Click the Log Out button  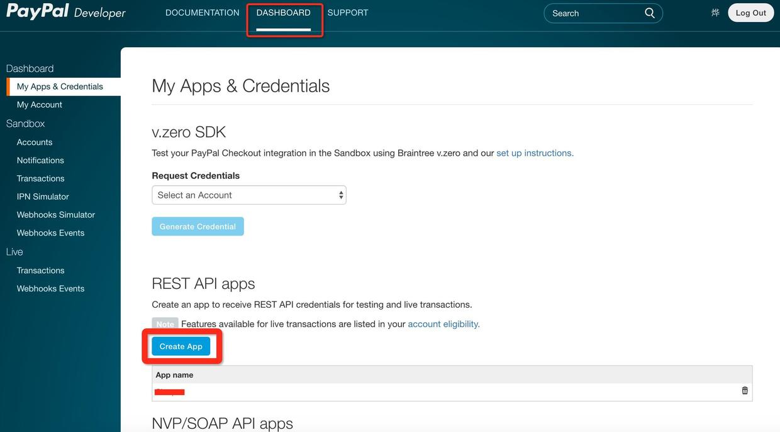pos(751,13)
